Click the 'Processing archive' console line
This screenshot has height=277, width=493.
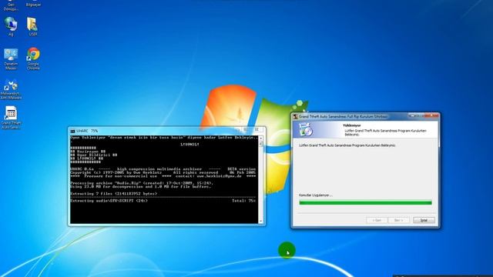142,183
